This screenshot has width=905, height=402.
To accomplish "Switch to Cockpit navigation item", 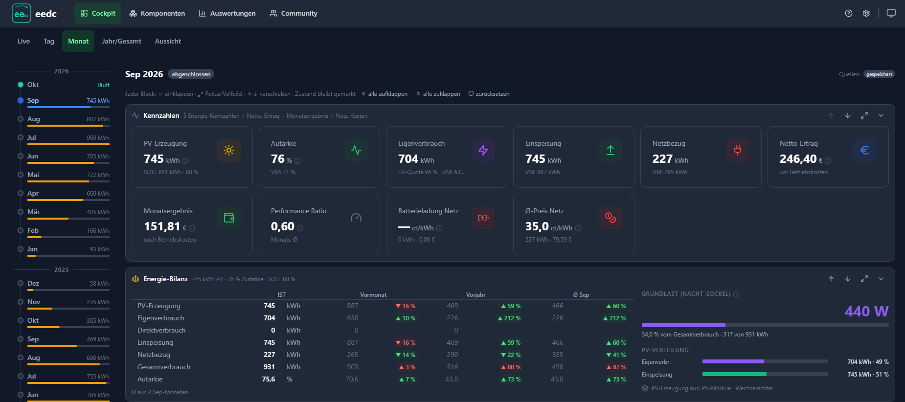I will point(98,13).
